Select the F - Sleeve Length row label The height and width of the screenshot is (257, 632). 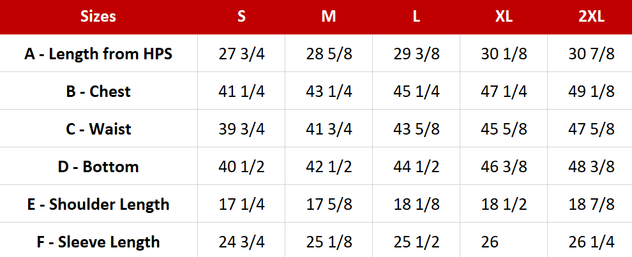pos(98,242)
